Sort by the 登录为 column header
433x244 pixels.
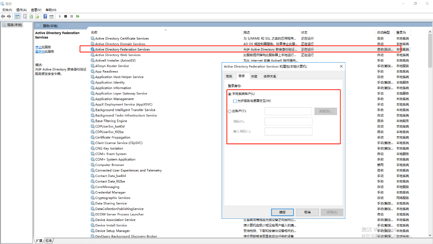point(401,33)
